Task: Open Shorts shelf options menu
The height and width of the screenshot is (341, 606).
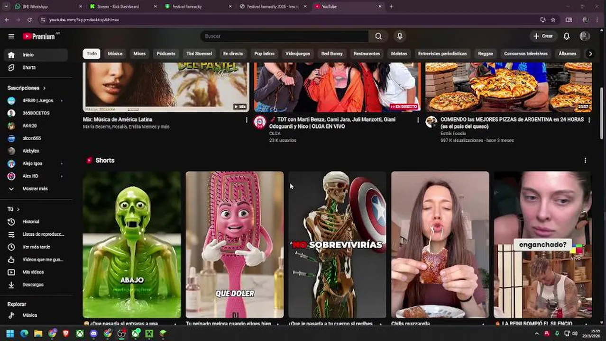Action: pos(585,161)
